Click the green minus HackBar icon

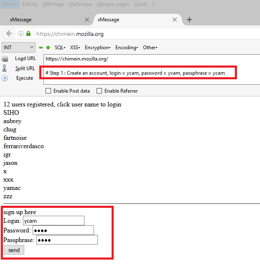[41, 48]
